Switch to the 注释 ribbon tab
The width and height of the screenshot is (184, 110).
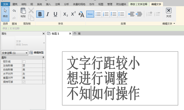pyautogui.click(x=57, y=4)
